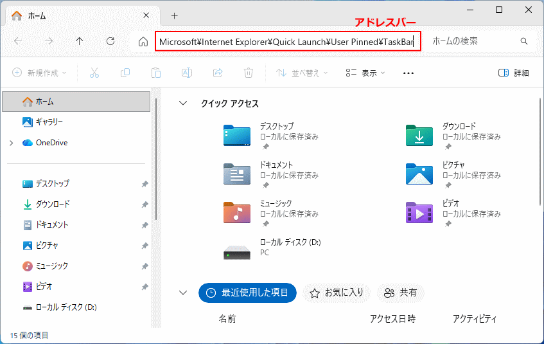Select ホーム in the navigation pane
Image resolution: width=544 pixels, height=344 pixels.
[76, 102]
